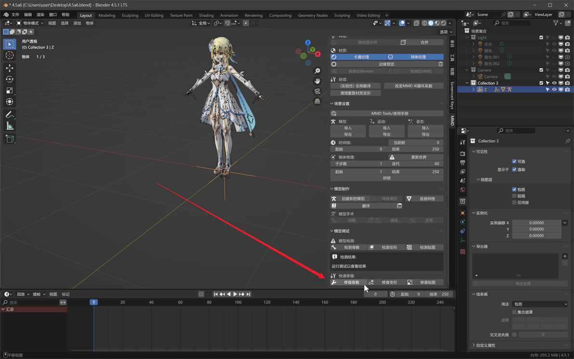The height and width of the screenshot is (359, 574).
Task: Select the Add Cube tool
Action: (10, 139)
